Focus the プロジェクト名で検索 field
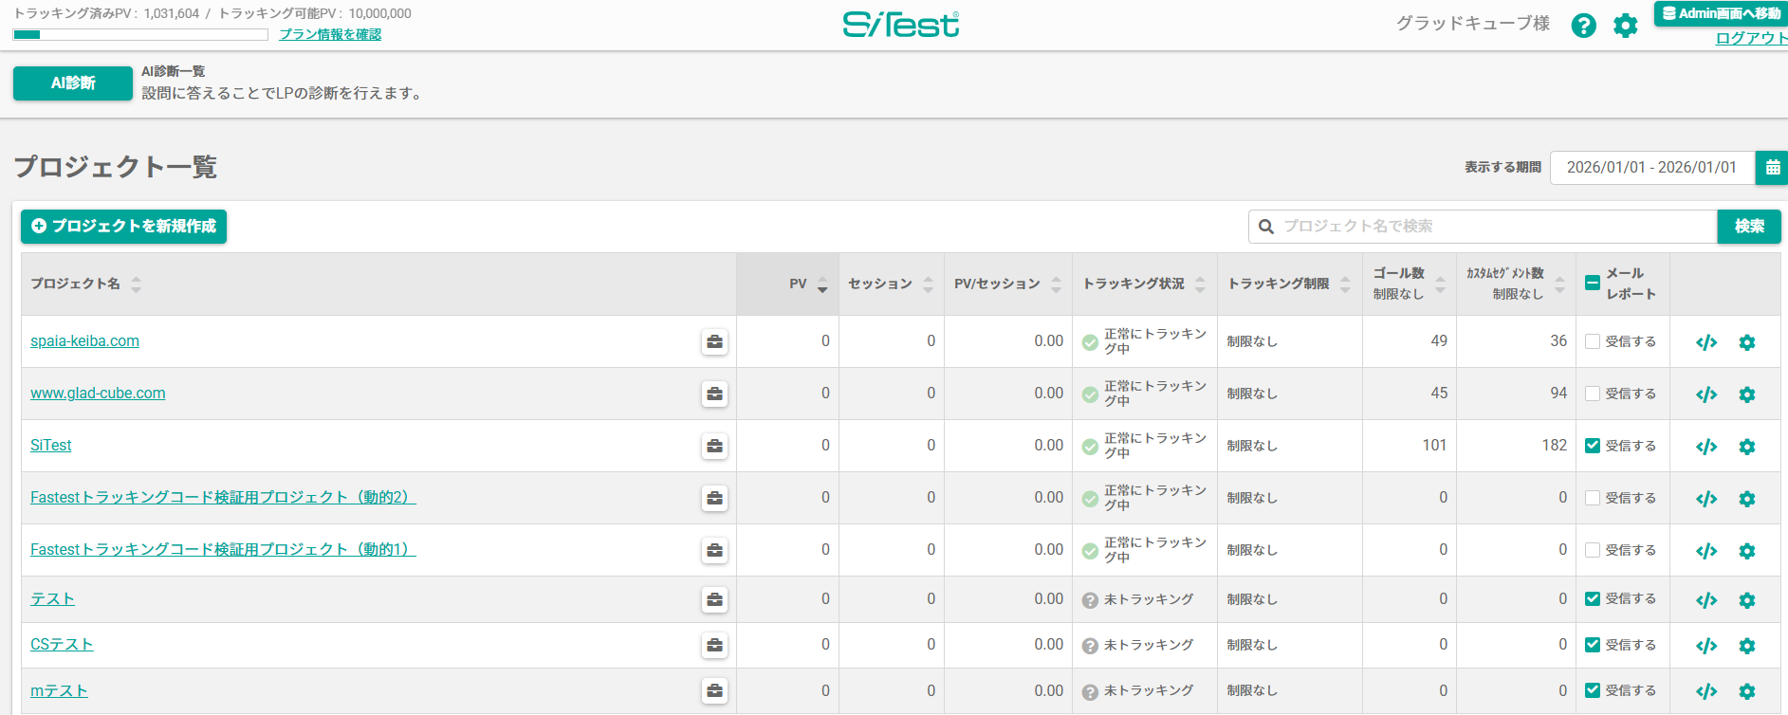Screen dimensions: 1788x715 click(x=1483, y=227)
